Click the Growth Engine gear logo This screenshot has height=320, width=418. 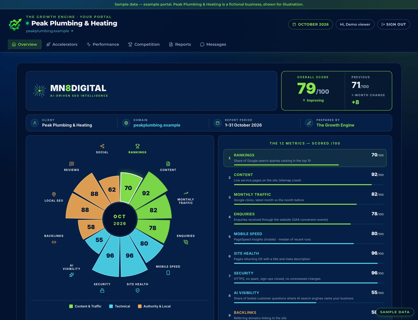point(15,24)
